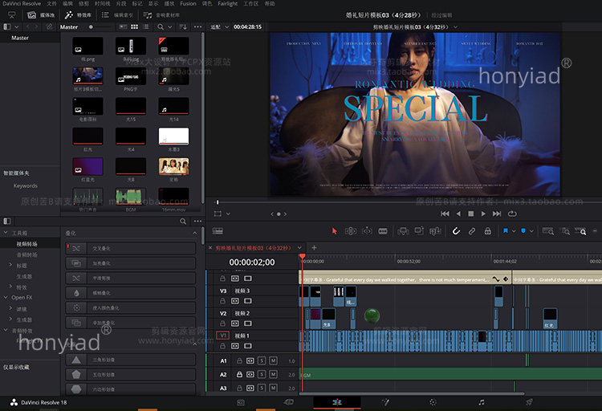The height and width of the screenshot is (411, 602).
Task: Mute audio track A1
Action: tap(273, 361)
